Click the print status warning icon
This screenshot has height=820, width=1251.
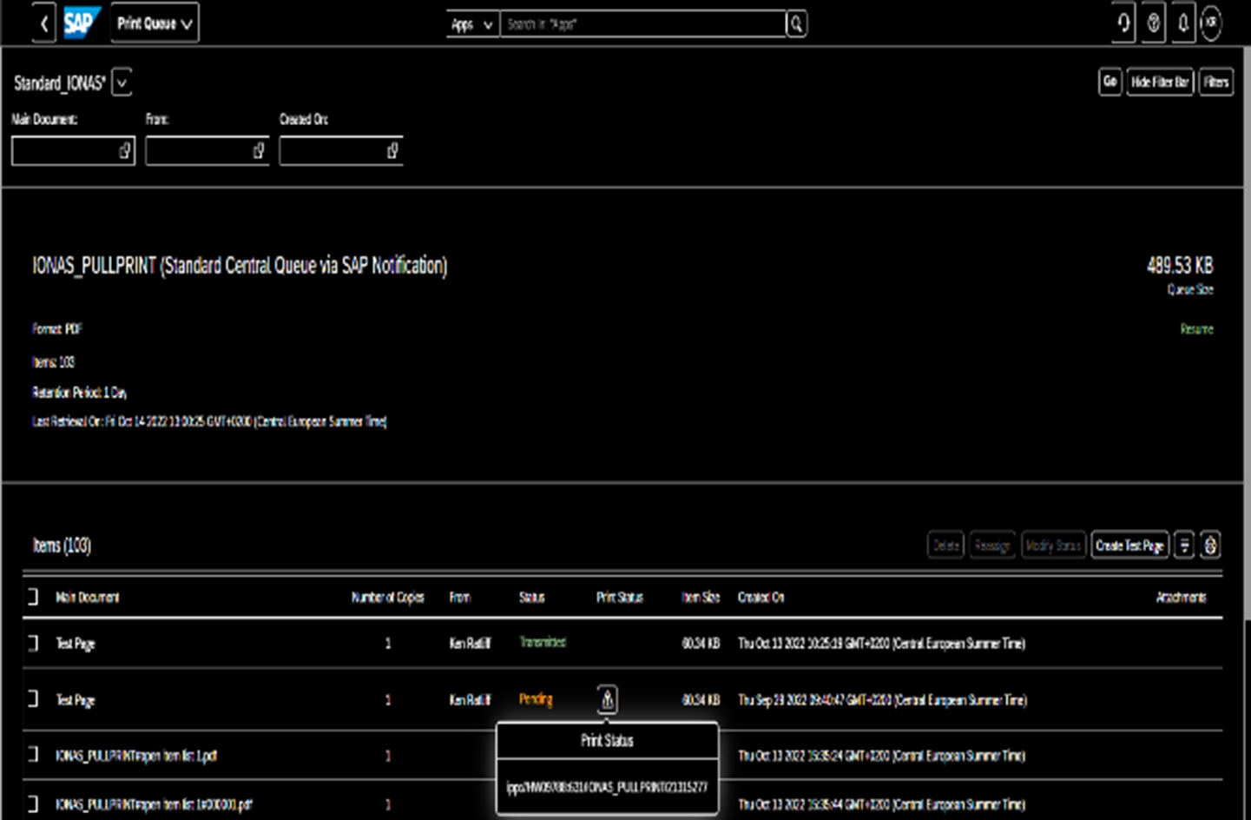point(608,699)
